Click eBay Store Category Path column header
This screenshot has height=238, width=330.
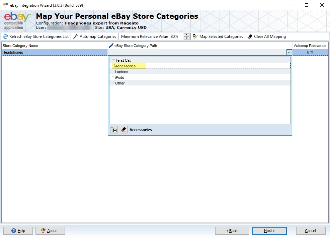tap(200, 46)
